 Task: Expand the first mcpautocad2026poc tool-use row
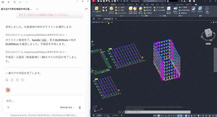click(x=36, y=35)
